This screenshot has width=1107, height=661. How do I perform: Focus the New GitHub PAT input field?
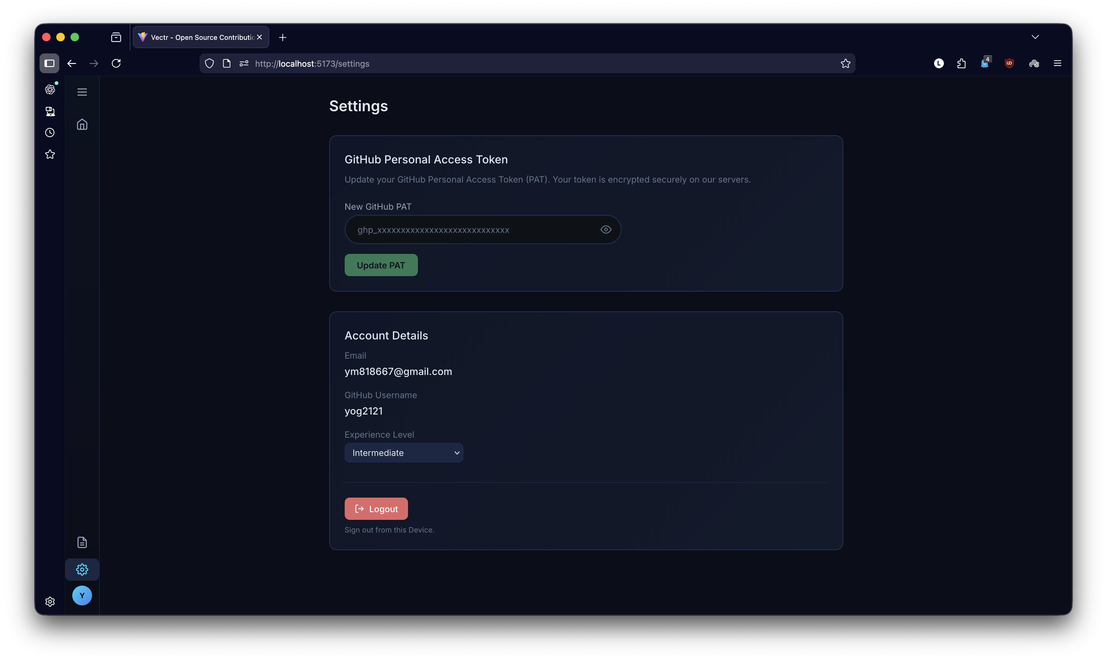[x=472, y=230]
